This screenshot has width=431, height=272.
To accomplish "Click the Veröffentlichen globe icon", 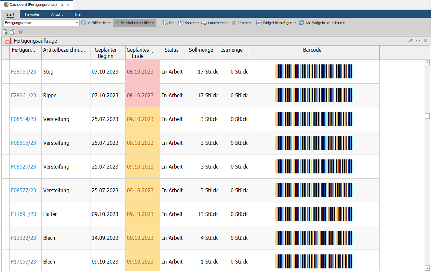I will pyautogui.click(x=84, y=23).
